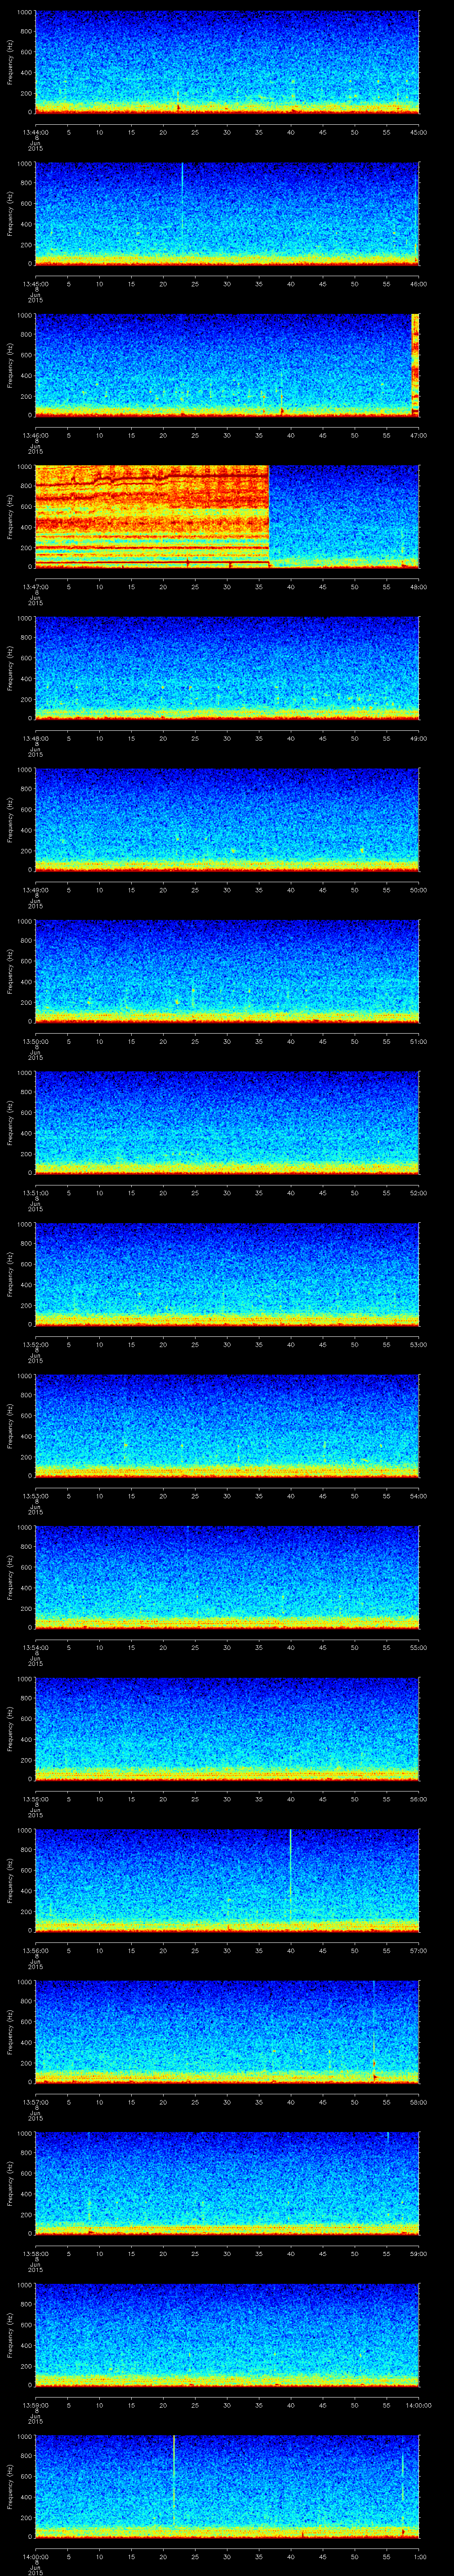Click the 13:44:00 start time label
This screenshot has width=454, height=2576.
point(35,132)
